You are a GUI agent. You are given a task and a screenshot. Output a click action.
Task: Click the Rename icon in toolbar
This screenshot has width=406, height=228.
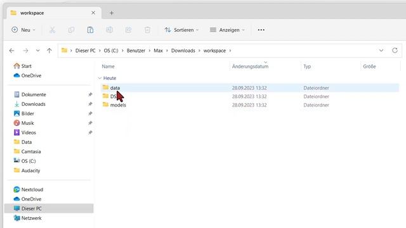109,30
